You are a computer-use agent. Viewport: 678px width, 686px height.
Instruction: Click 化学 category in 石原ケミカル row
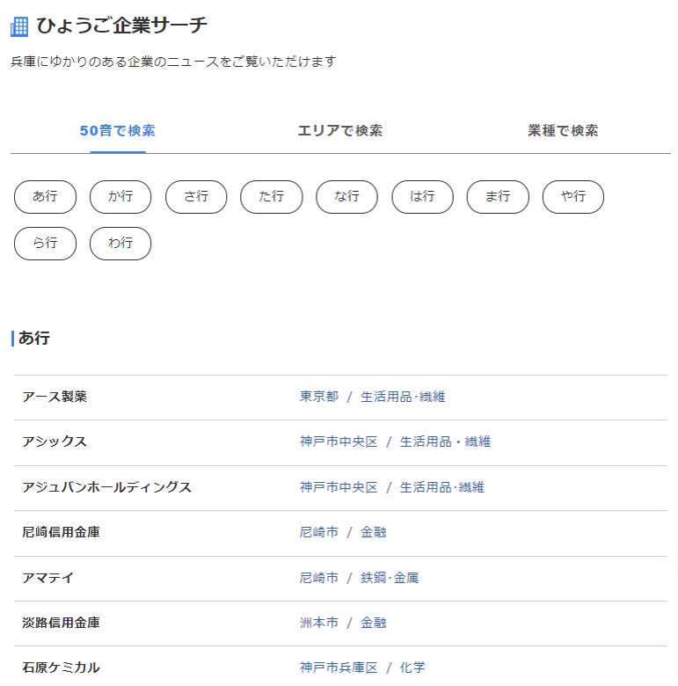(x=412, y=668)
